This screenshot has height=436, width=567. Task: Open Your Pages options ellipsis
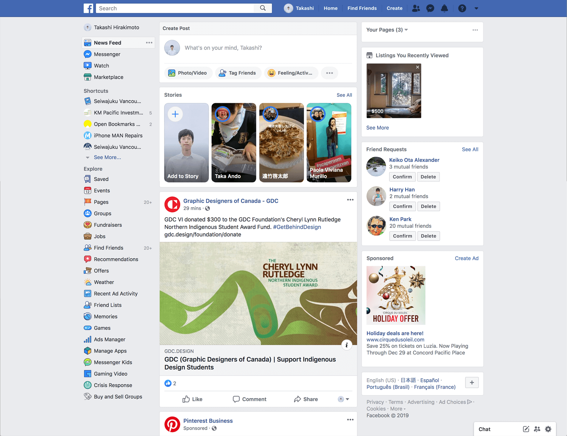pyautogui.click(x=475, y=30)
